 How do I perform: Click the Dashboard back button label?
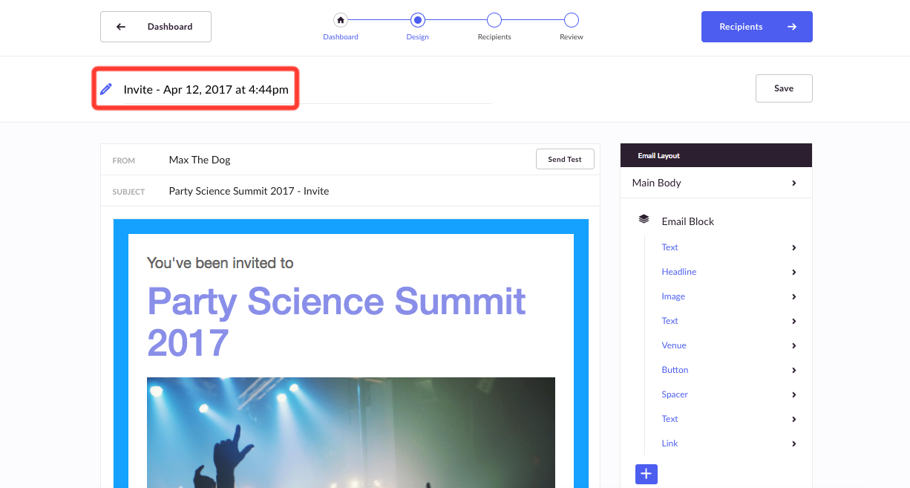coord(170,27)
